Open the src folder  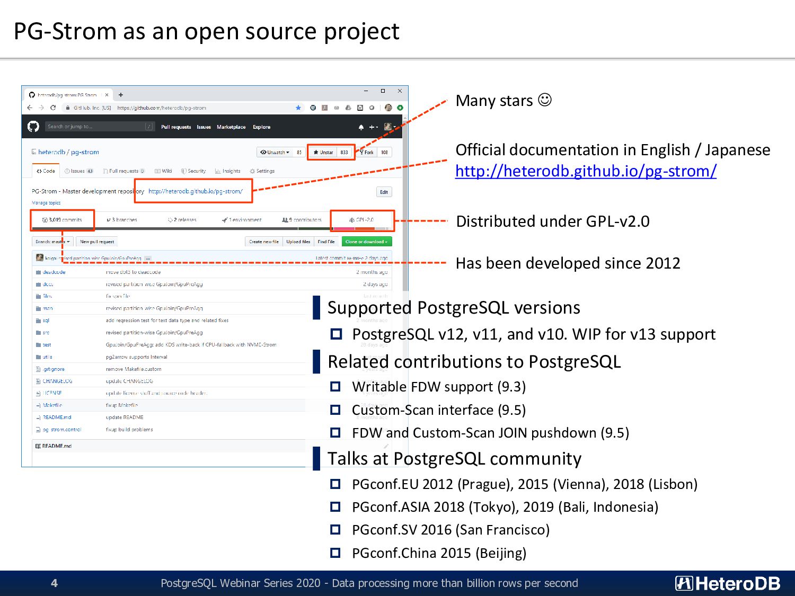pos(46,333)
